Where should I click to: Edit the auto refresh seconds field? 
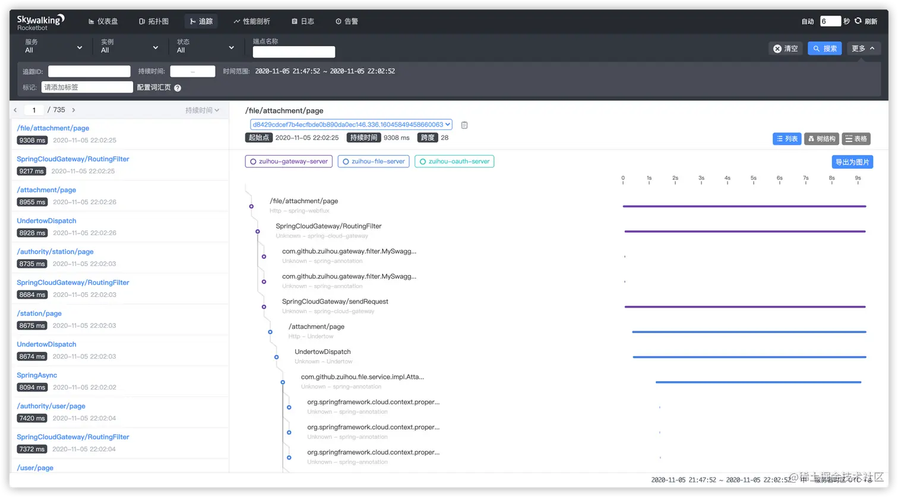(x=830, y=21)
